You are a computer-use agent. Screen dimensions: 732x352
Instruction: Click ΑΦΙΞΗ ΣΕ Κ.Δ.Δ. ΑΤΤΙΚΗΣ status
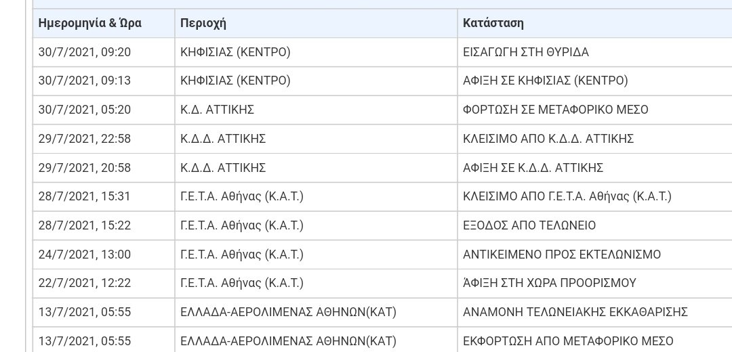pos(595,168)
